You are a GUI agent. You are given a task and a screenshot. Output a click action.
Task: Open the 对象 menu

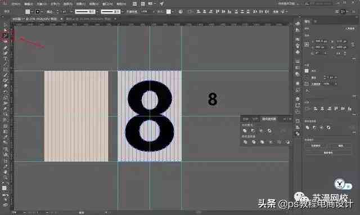pos(42,4)
